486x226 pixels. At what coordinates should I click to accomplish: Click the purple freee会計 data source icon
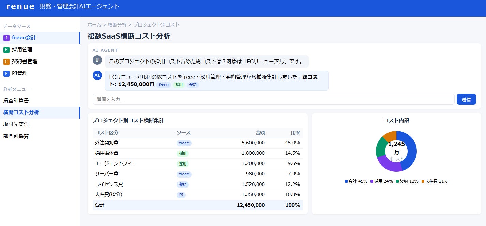tap(6, 38)
